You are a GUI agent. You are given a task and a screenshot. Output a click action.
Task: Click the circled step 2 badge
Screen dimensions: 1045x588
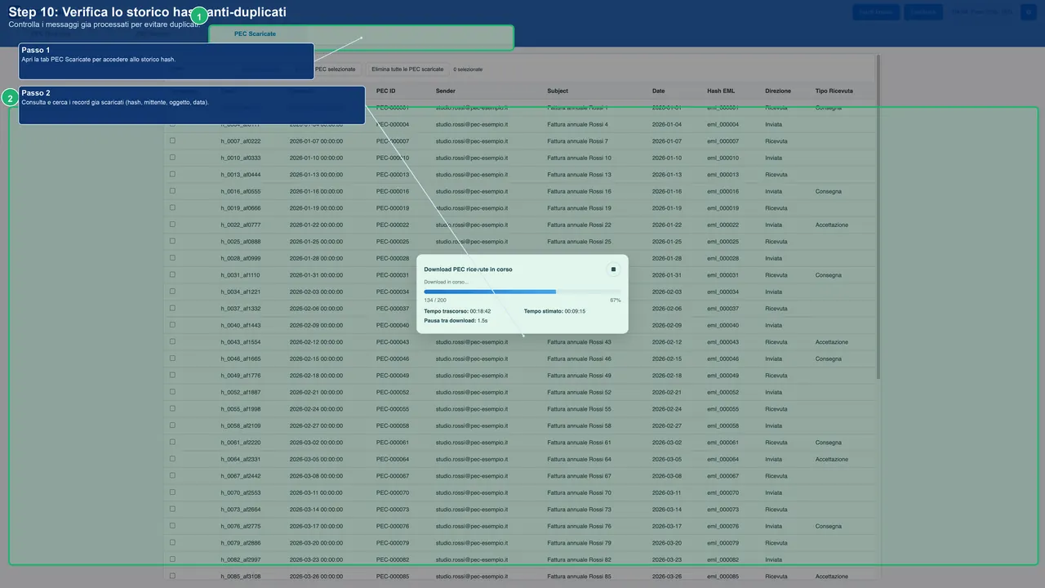pos(11,97)
